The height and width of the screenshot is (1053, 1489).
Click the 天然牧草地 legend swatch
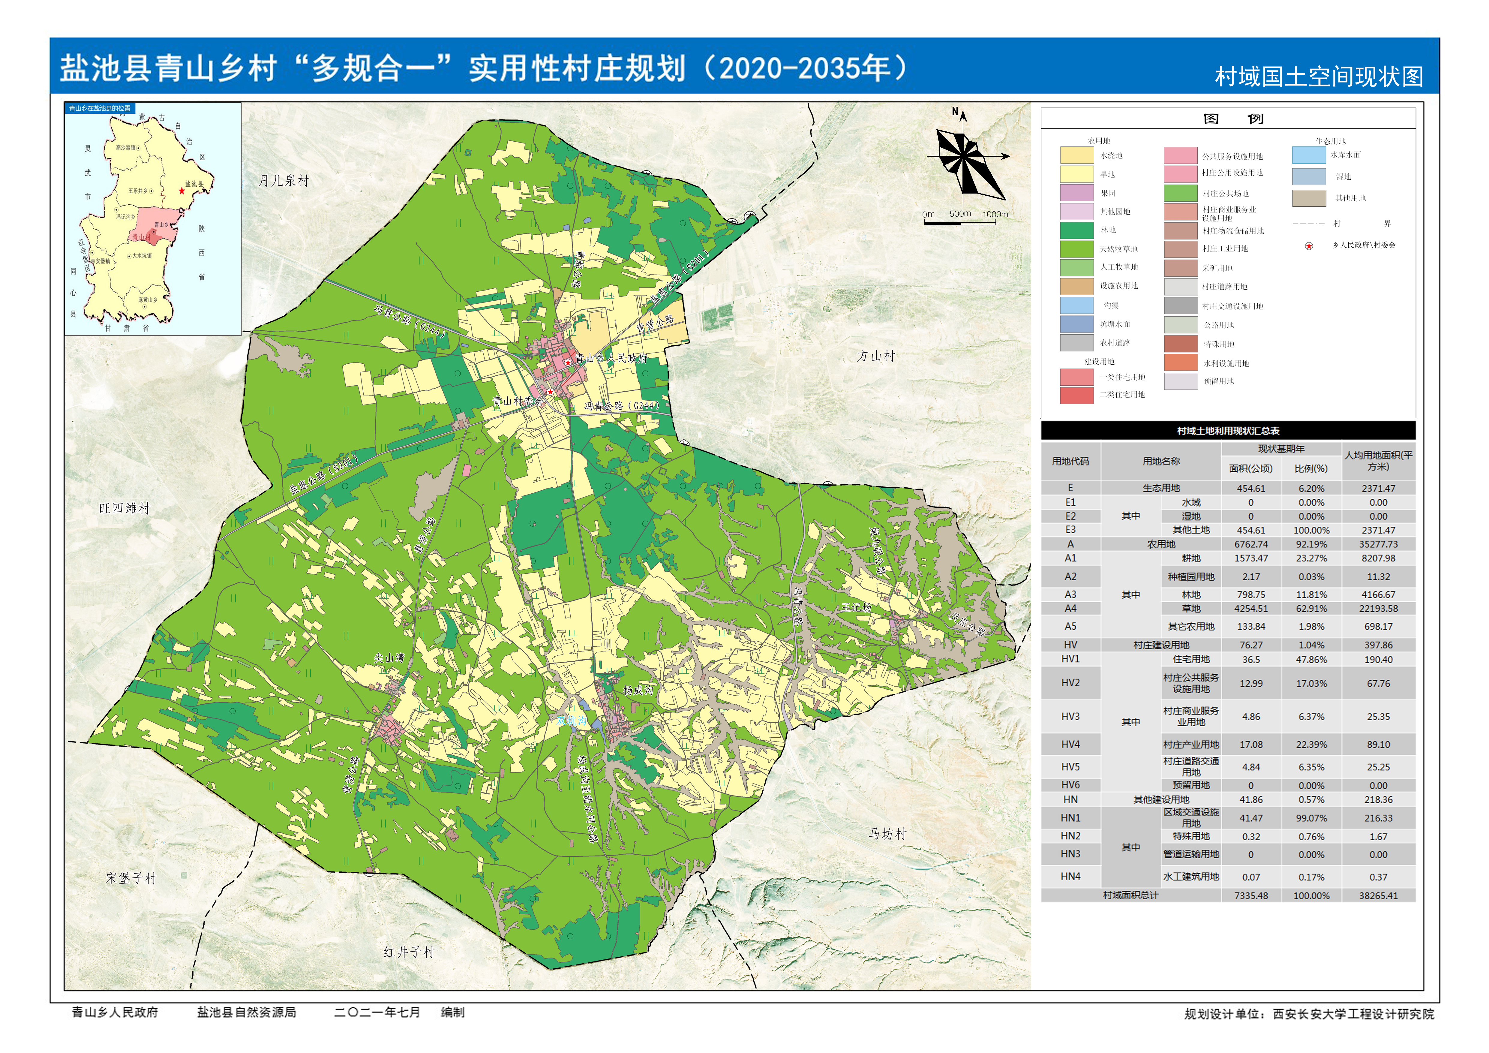[1076, 249]
